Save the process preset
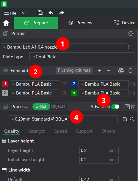This screenshot has height=181, width=138. click(x=125, y=119)
